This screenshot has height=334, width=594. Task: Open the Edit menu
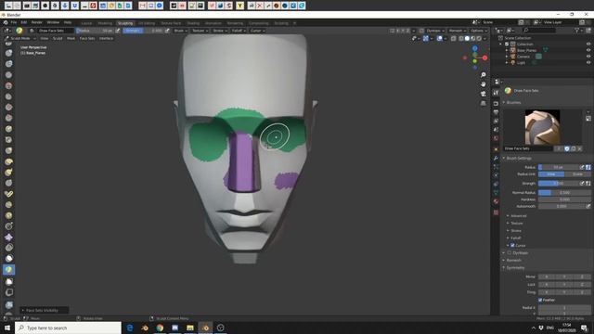pyautogui.click(x=23, y=22)
